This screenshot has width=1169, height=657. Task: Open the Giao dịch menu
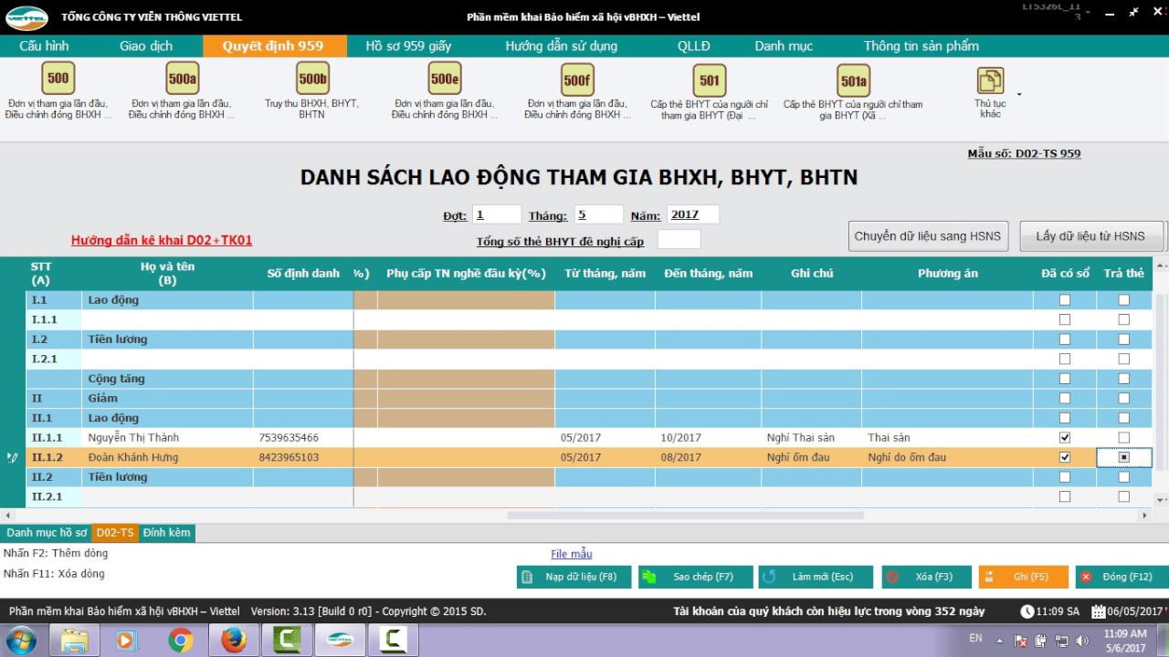[x=146, y=46]
